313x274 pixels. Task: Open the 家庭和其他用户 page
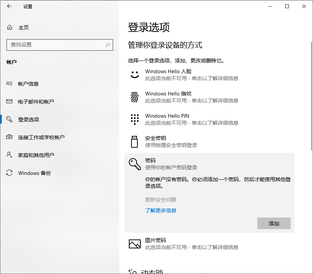click(x=39, y=155)
